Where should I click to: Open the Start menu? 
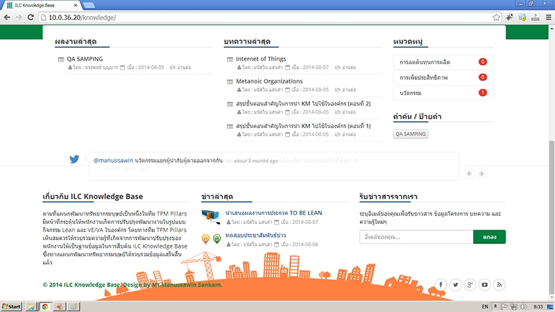point(11,306)
